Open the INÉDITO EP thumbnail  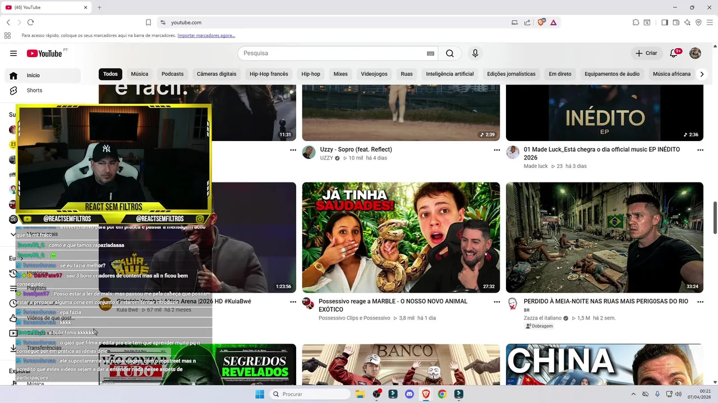(605, 113)
